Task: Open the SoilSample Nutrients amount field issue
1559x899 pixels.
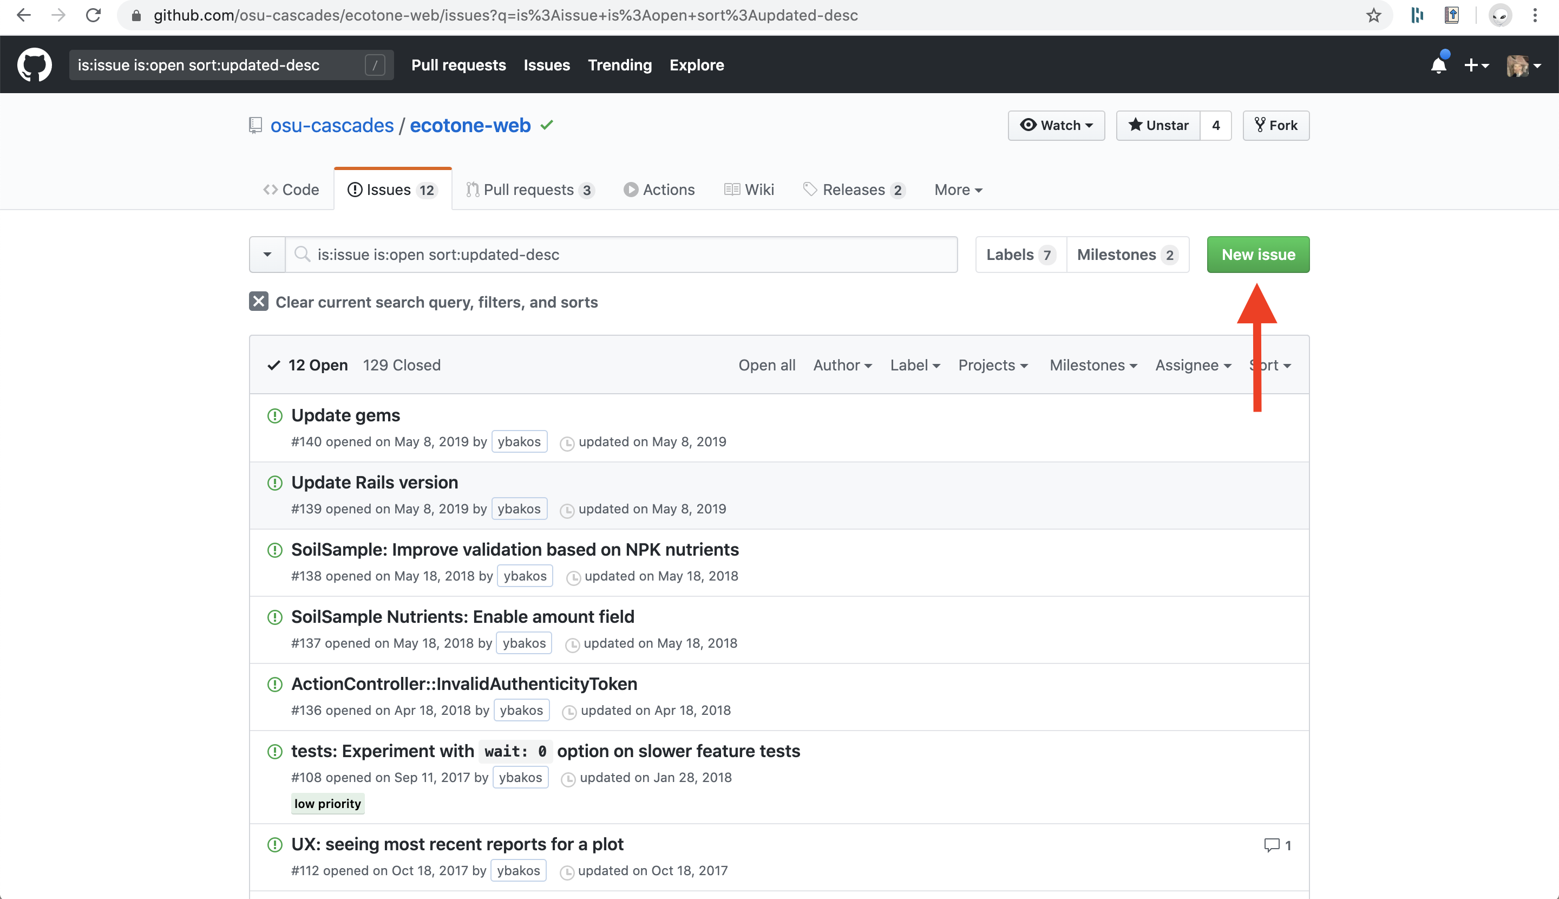Action: 463,617
